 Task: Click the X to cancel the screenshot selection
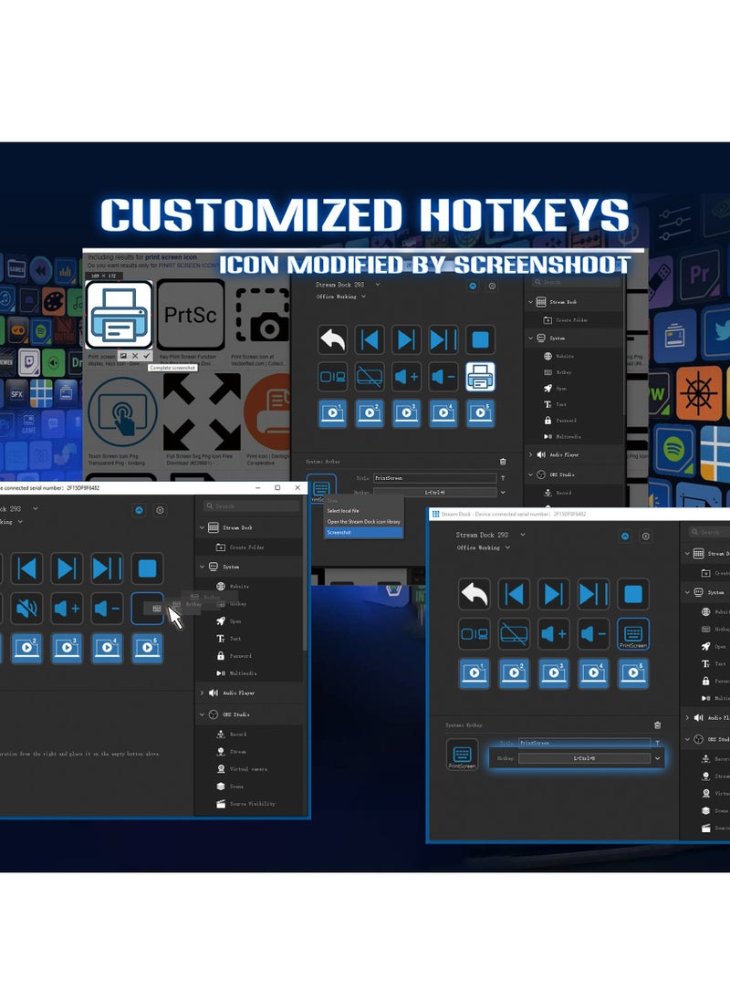tap(134, 356)
